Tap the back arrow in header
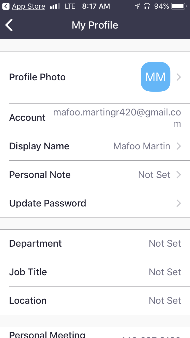 9,25
